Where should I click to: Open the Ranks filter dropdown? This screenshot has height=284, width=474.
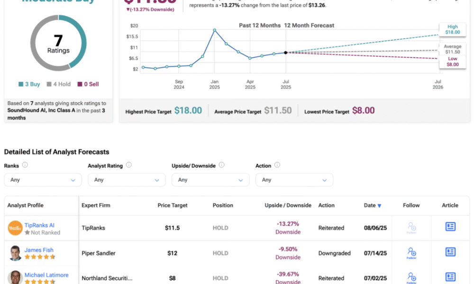[43, 180]
